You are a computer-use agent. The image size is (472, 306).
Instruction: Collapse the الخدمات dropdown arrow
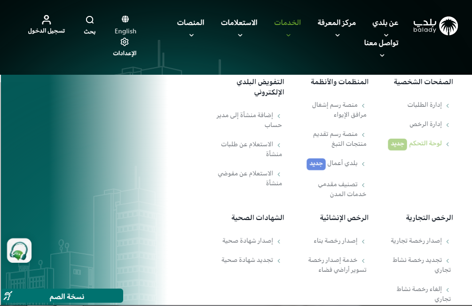click(288, 35)
